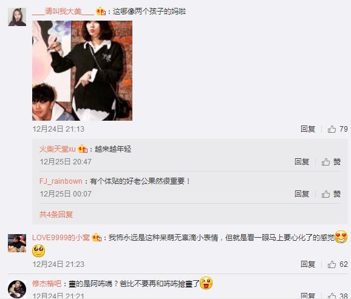Viewport: 351px width, 299px height.
Task: Reply to 火柴天堂xu's comment
Action: coord(302,162)
